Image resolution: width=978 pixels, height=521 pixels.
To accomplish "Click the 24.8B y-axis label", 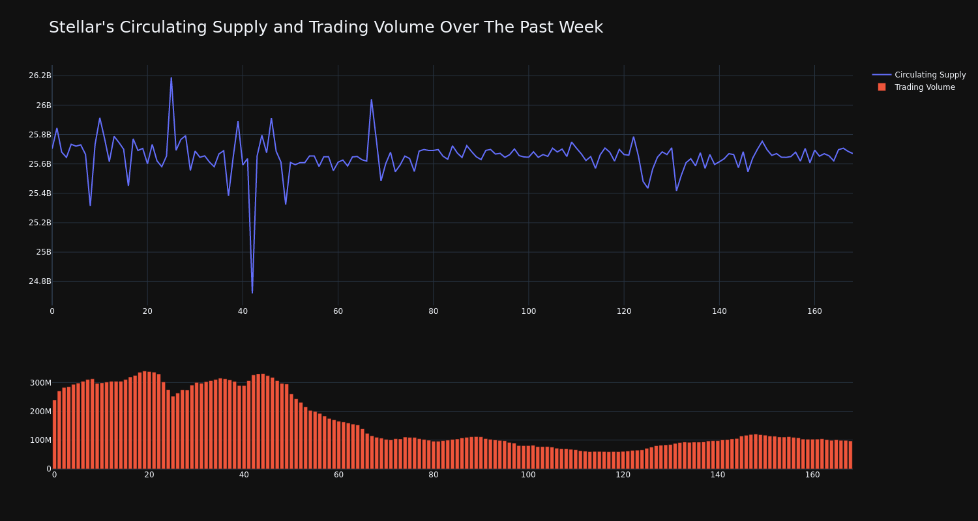I will [x=40, y=281].
